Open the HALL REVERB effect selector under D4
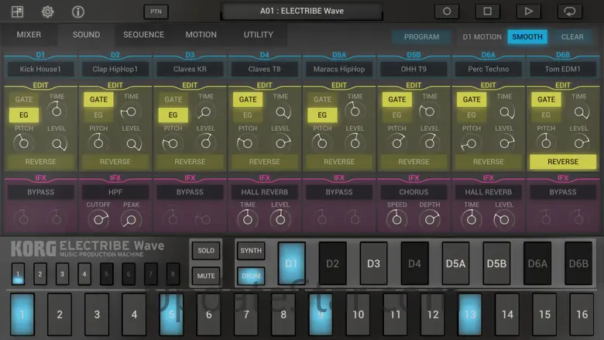Image resolution: width=604 pixels, height=340 pixels. pyautogui.click(x=264, y=192)
